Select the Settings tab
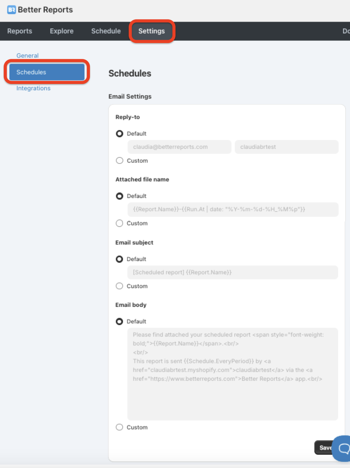The width and height of the screenshot is (350, 468). pos(151,31)
